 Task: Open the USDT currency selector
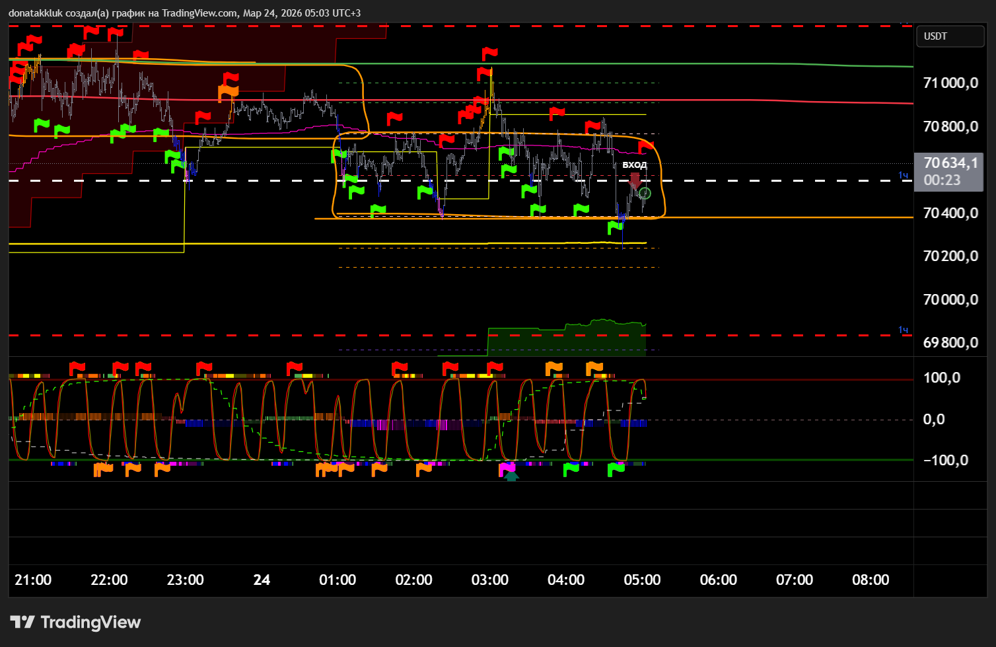coord(950,36)
